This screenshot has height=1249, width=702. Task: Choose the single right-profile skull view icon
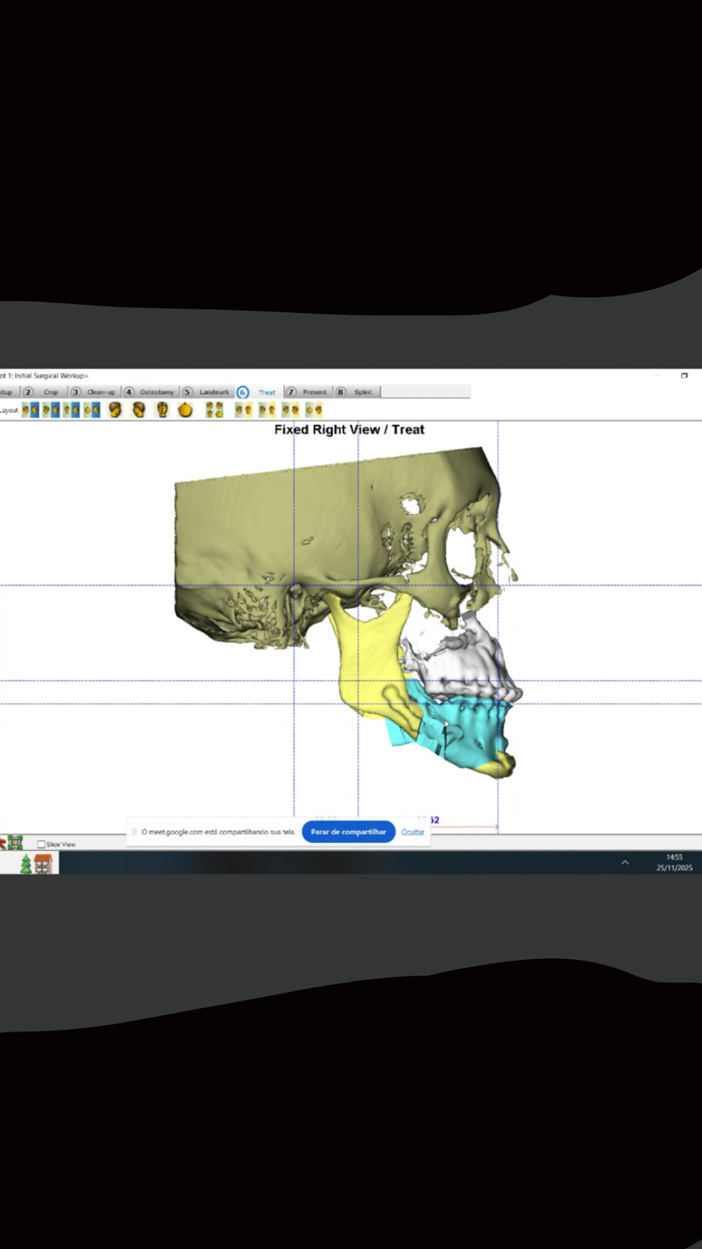pyautogui.click(x=115, y=410)
